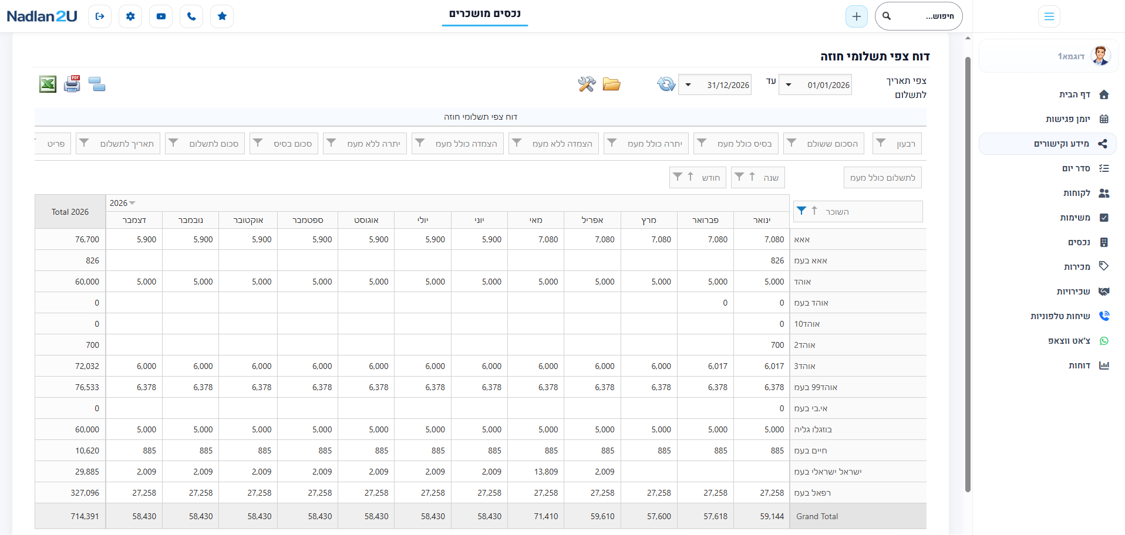This screenshot has height=535, width=1125.
Task: Click blue filter funnel on השוכר field
Action: click(801, 211)
